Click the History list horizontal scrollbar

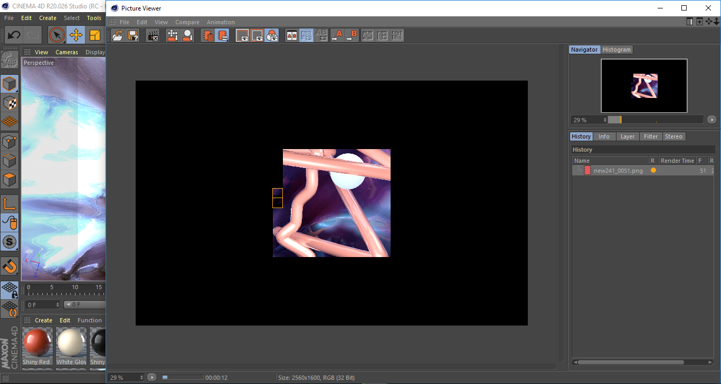[631, 362]
